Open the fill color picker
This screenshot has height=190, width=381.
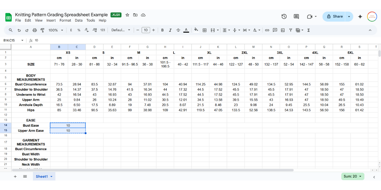tap(196, 30)
